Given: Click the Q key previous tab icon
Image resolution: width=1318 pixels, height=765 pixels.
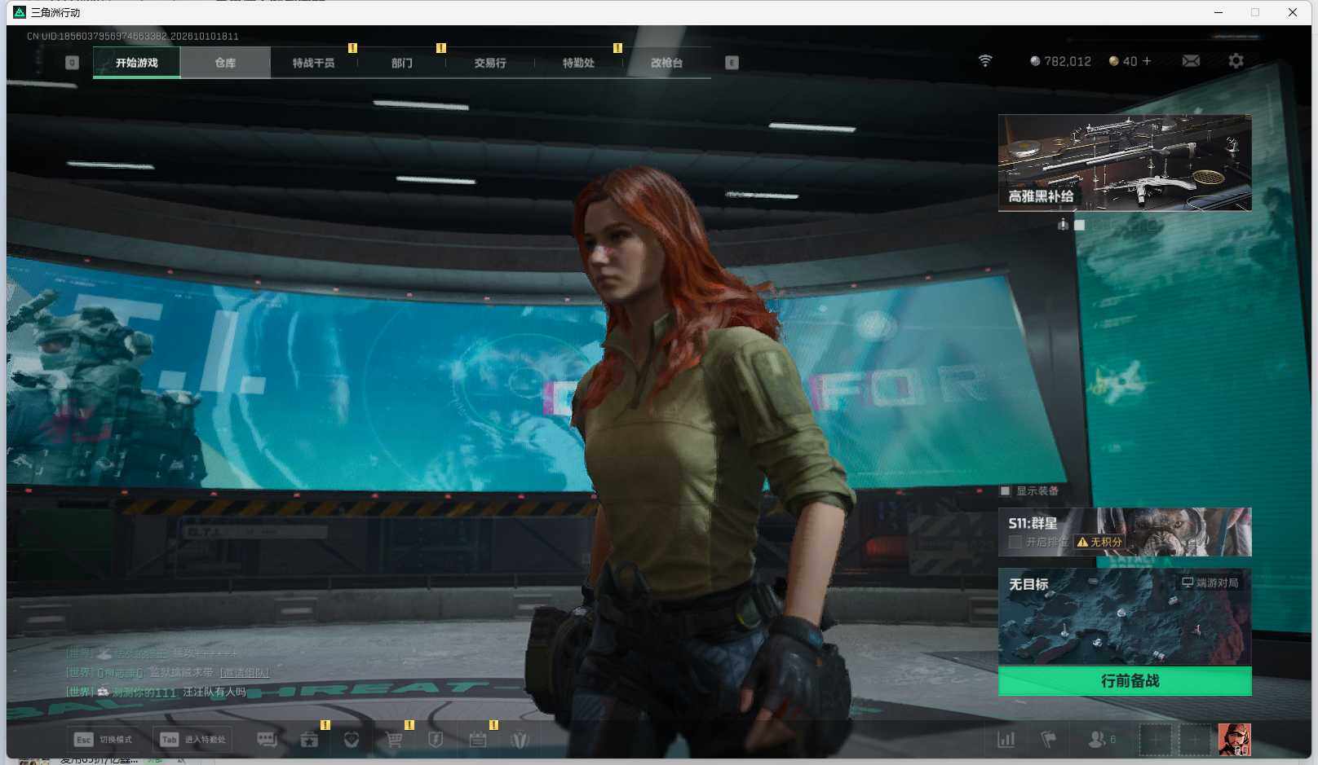Looking at the screenshot, I should click(x=72, y=63).
